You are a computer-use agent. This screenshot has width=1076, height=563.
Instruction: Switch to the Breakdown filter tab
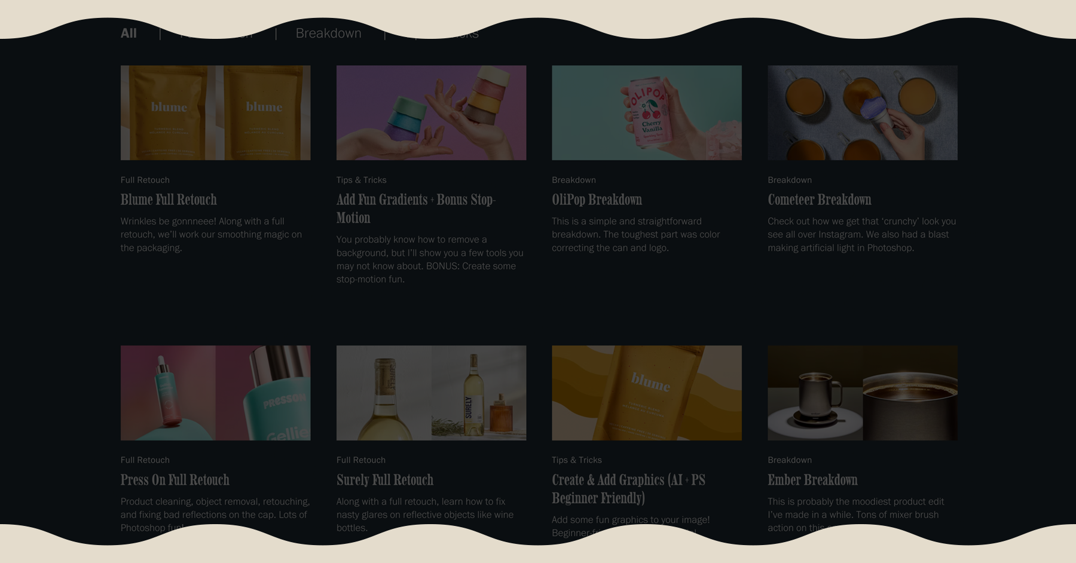[328, 33]
